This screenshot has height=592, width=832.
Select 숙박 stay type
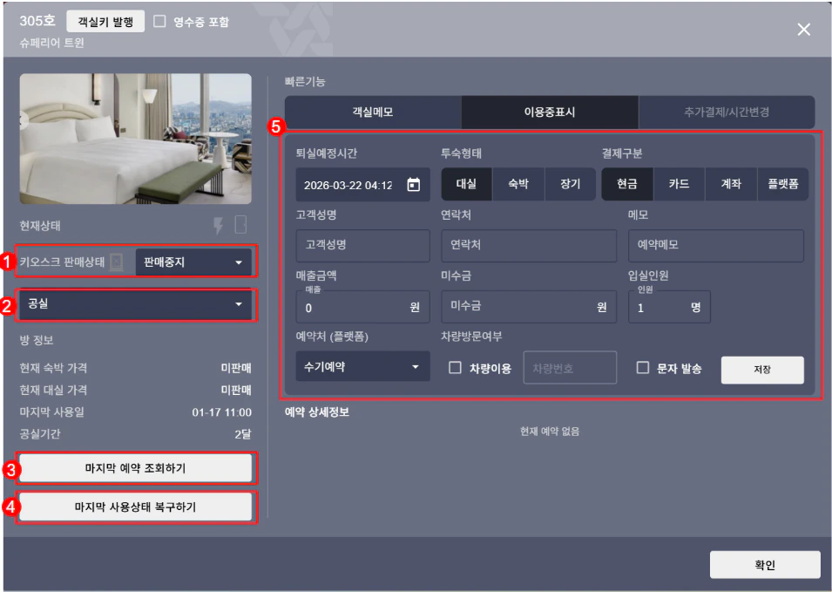(518, 184)
